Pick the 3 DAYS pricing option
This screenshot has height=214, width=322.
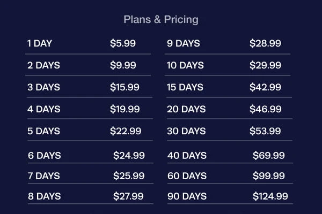(x=44, y=87)
